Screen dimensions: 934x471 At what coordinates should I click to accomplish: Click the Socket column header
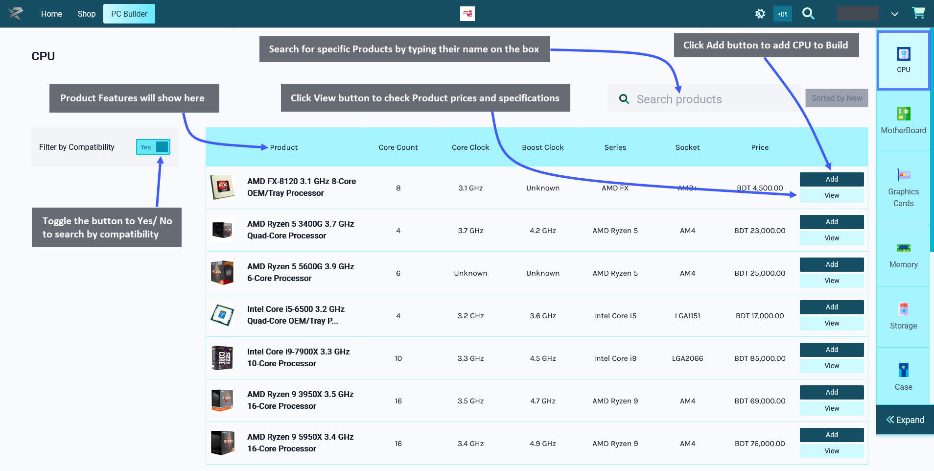tap(687, 147)
